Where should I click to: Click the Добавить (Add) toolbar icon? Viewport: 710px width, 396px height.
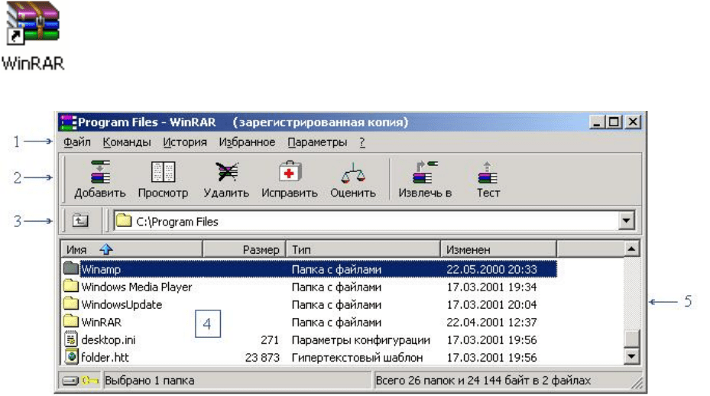coord(100,172)
